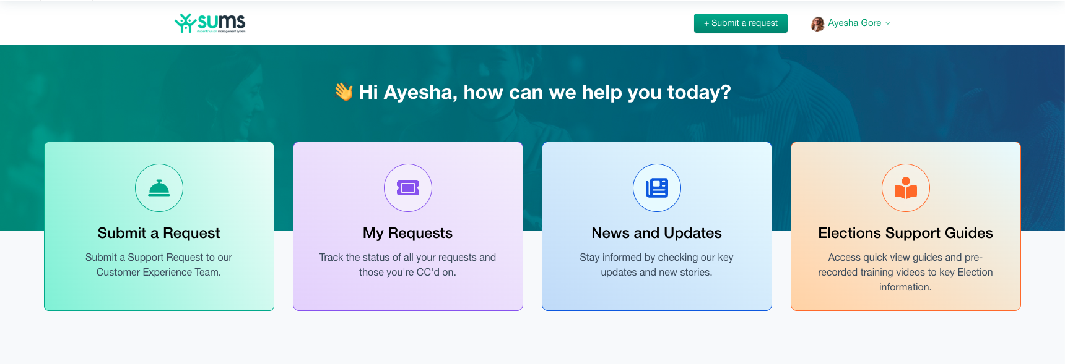The width and height of the screenshot is (1065, 364).
Task: Click the orange book reader icon
Action: [906, 188]
